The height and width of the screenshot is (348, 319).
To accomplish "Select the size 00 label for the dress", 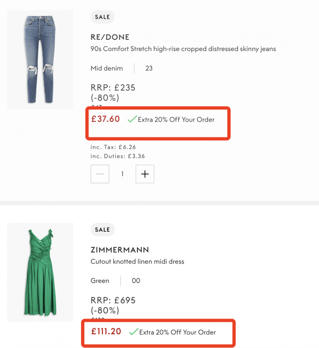I will click(x=136, y=281).
